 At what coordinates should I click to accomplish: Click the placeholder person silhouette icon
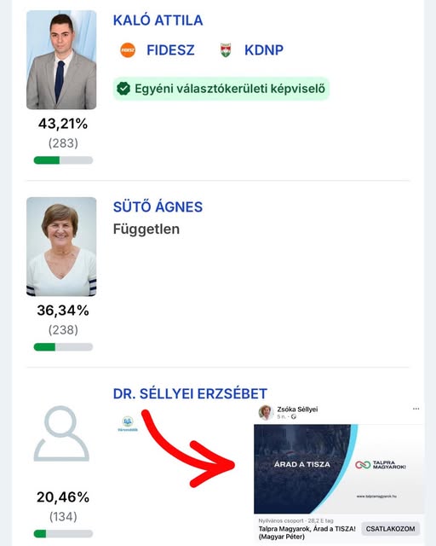coord(61,433)
